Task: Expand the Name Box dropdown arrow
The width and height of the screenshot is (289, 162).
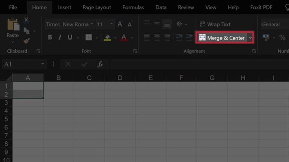Action: 43,64
